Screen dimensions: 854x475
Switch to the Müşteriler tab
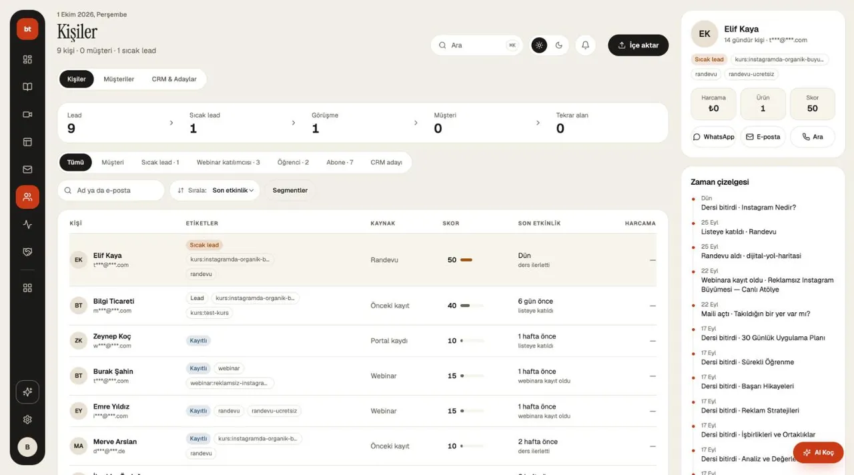coord(119,79)
